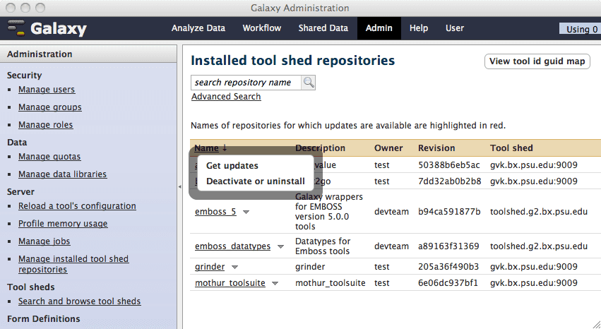Click the Galaxy logo icon

tap(17, 29)
